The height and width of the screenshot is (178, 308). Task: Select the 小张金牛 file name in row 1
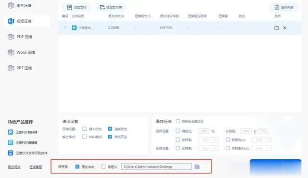coord(86,28)
